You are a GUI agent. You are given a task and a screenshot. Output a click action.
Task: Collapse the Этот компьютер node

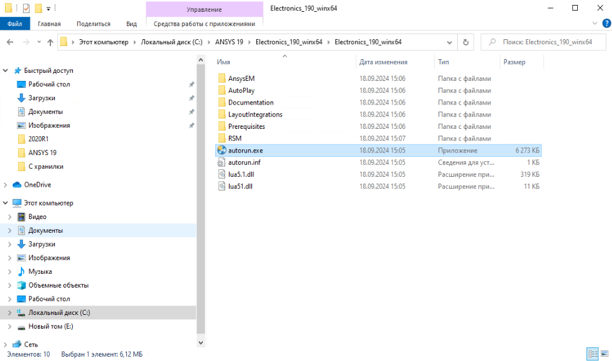pyautogui.click(x=6, y=203)
